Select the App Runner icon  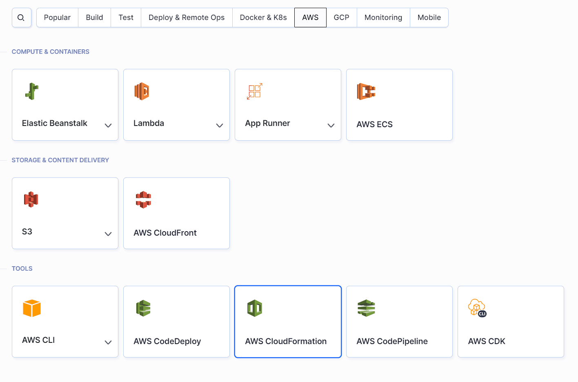[x=254, y=91]
